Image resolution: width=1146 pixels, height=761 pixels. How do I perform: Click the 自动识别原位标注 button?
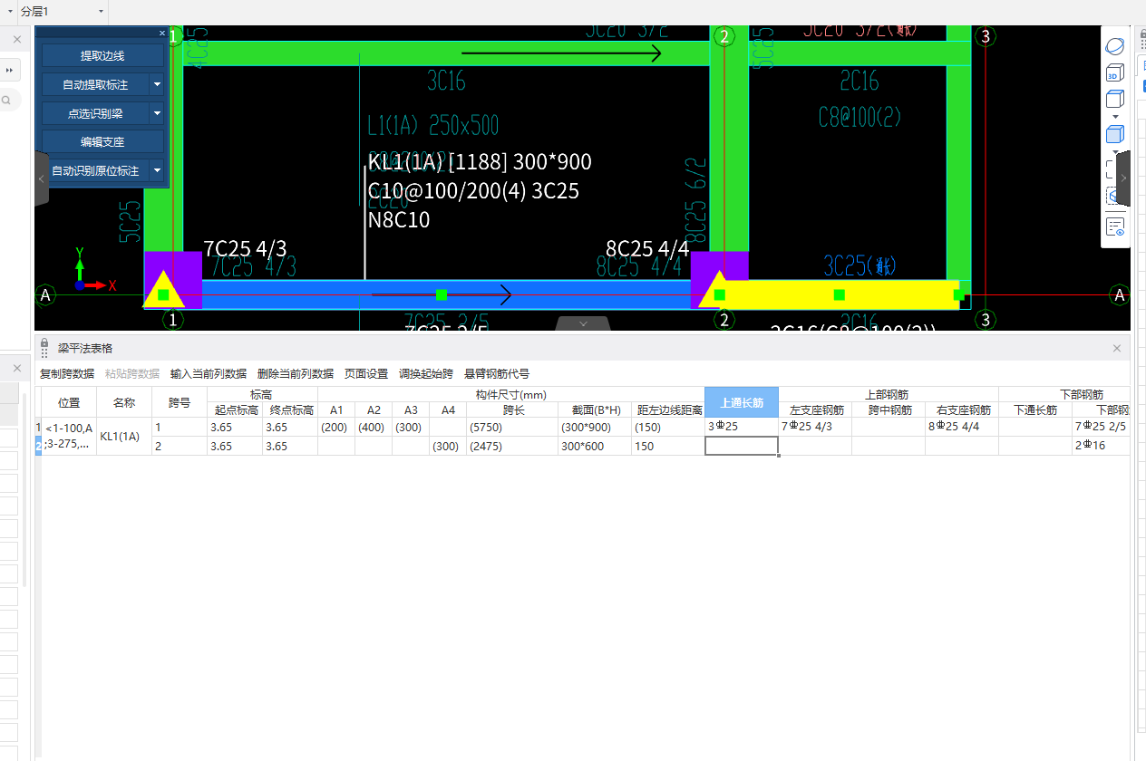click(95, 170)
